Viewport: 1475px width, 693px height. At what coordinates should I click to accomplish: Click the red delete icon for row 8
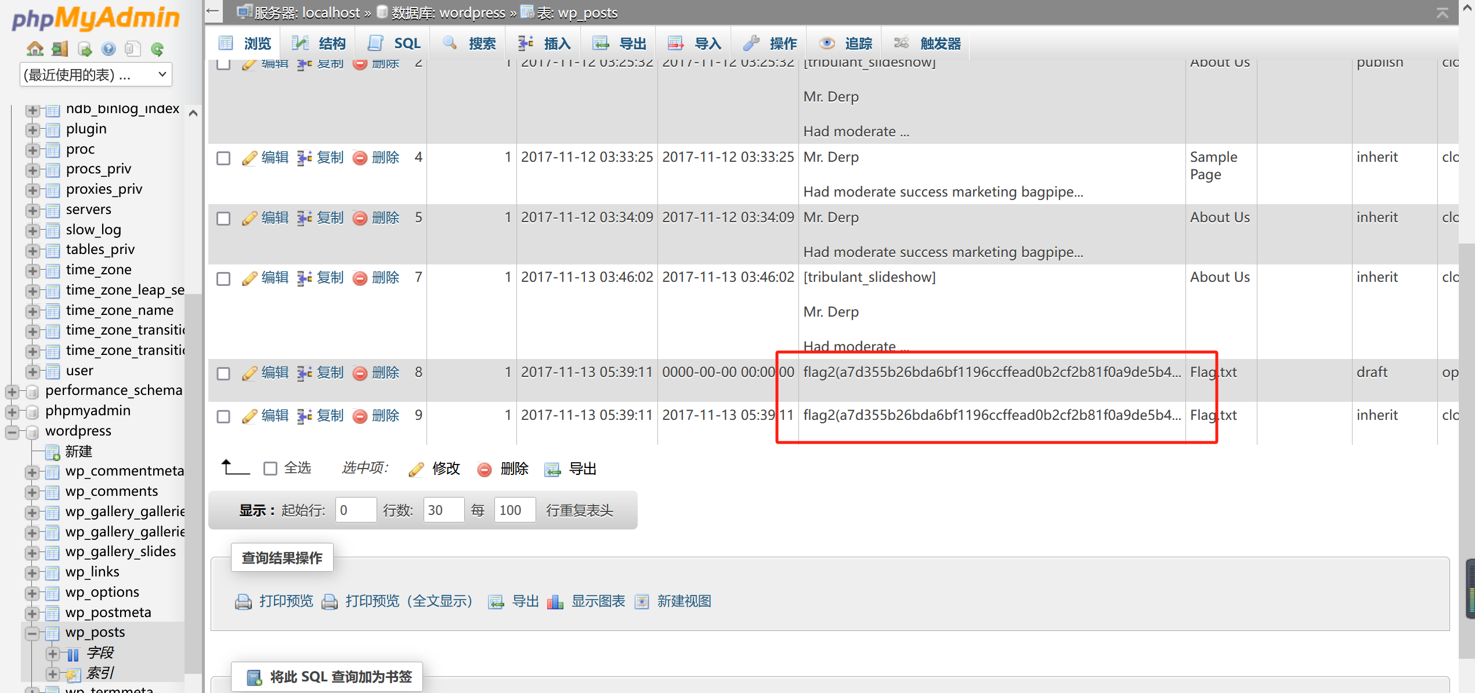click(360, 373)
